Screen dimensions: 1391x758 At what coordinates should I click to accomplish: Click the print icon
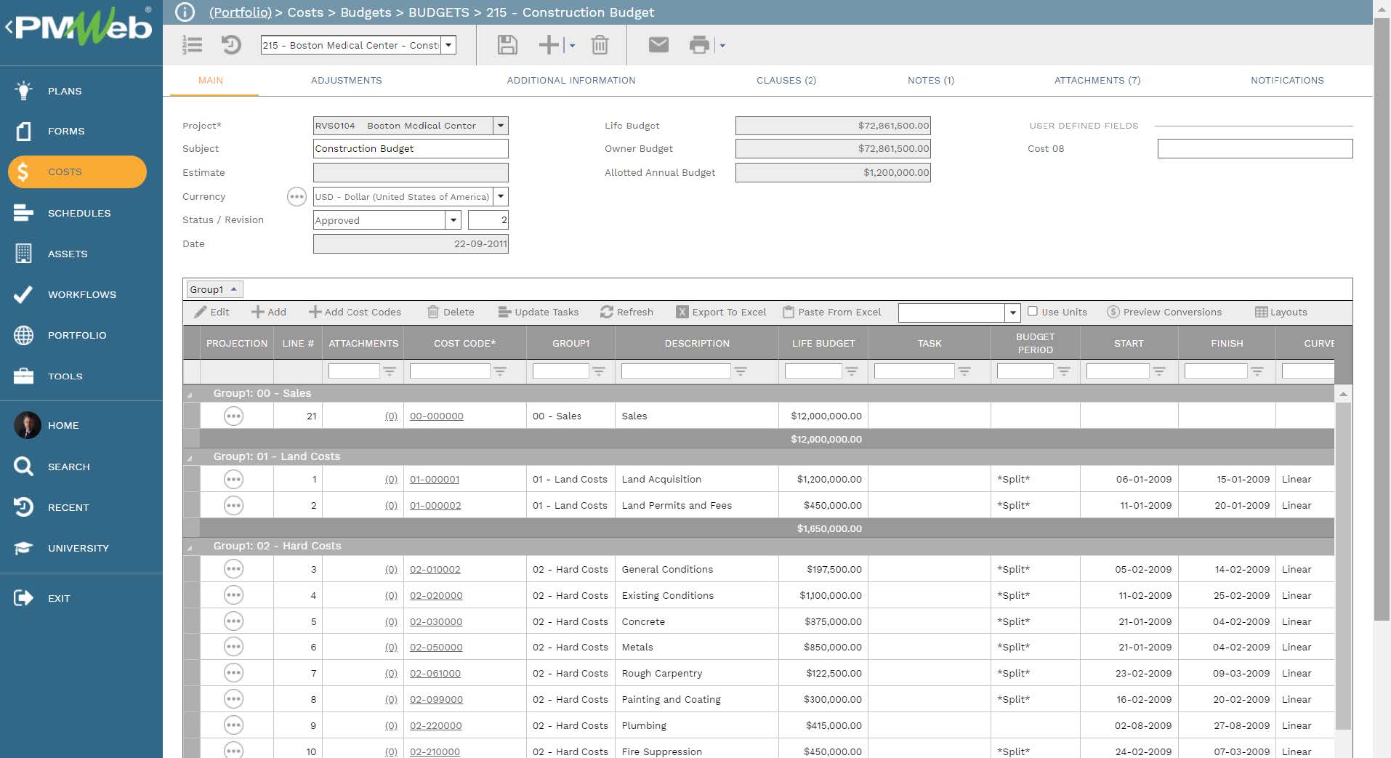[x=699, y=45]
